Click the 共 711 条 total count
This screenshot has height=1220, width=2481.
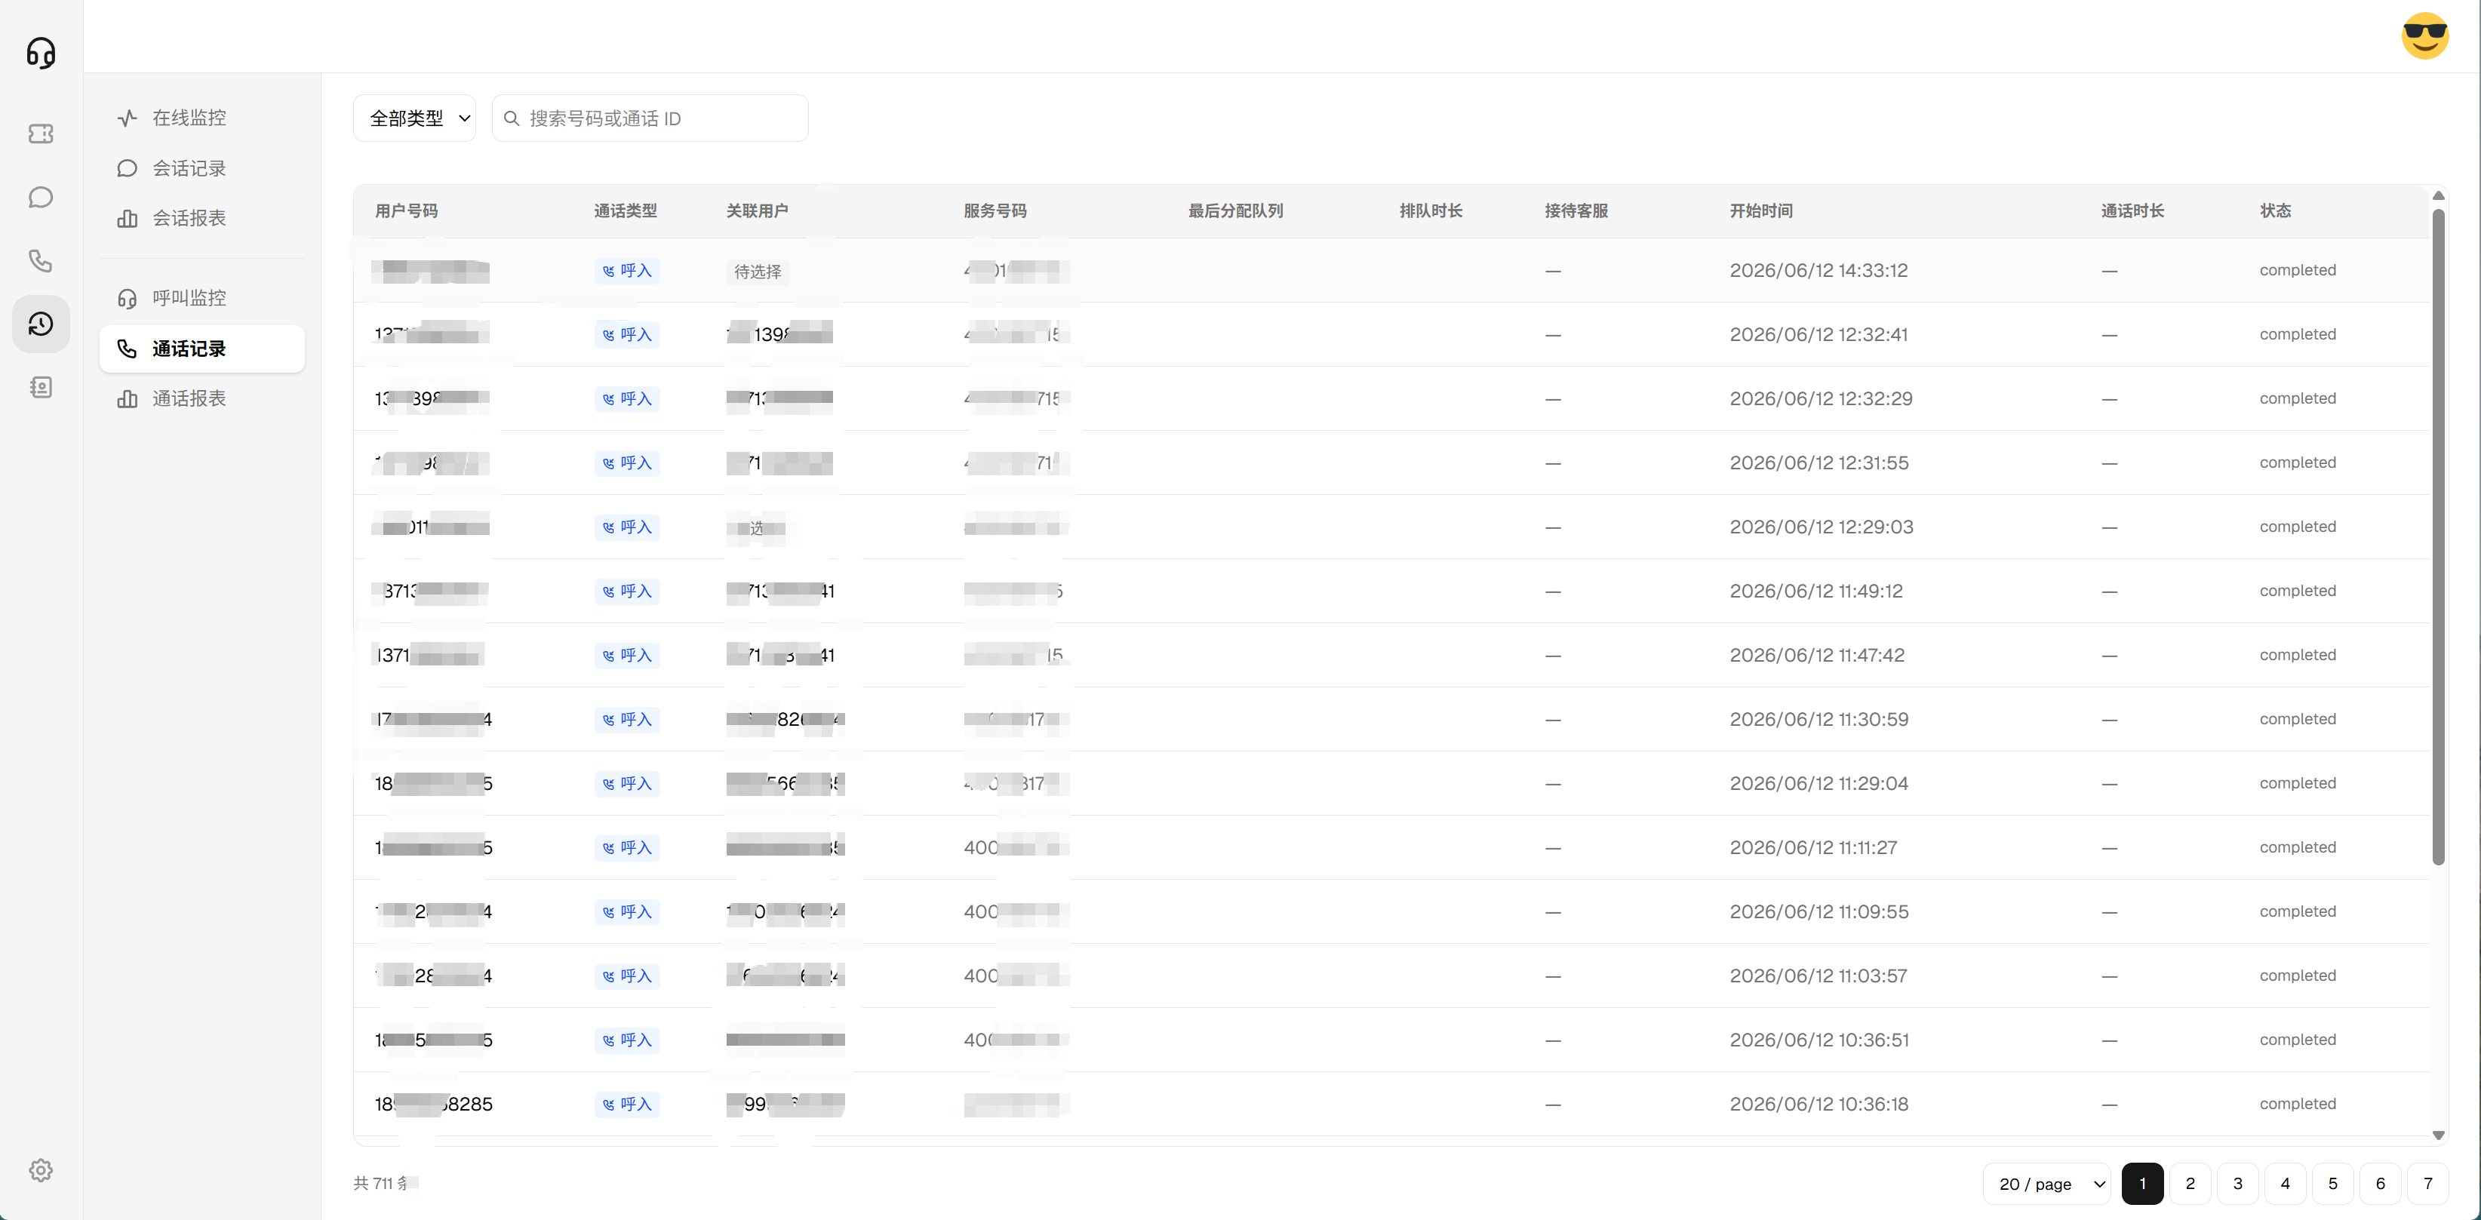coord(386,1184)
